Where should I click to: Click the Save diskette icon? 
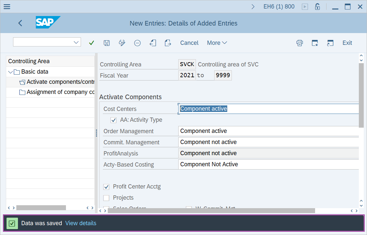click(x=106, y=43)
